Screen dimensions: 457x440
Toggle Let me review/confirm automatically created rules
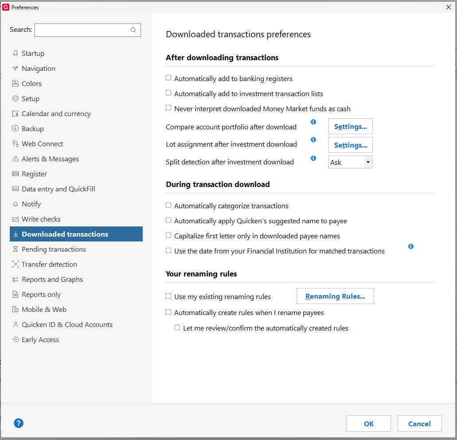177,327
